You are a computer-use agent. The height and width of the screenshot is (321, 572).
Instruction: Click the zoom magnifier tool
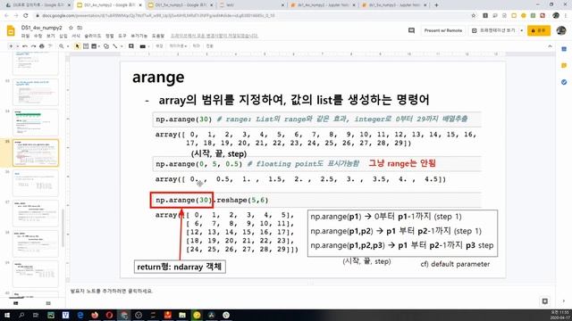[x=62, y=46]
